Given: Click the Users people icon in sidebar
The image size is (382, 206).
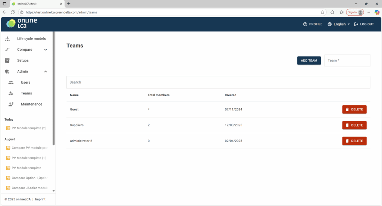Looking at the screenshot, I should [x=11, y=82].
